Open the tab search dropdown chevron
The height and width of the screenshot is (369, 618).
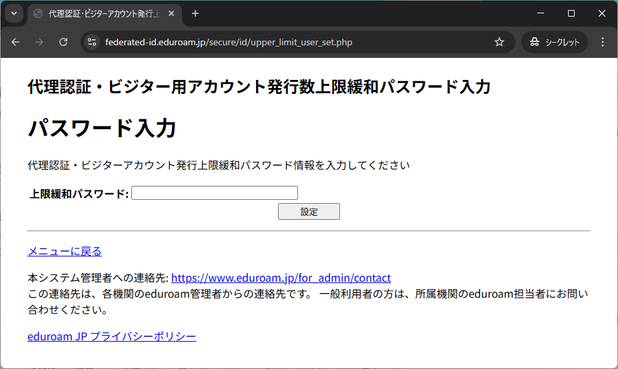pos(14,13)
